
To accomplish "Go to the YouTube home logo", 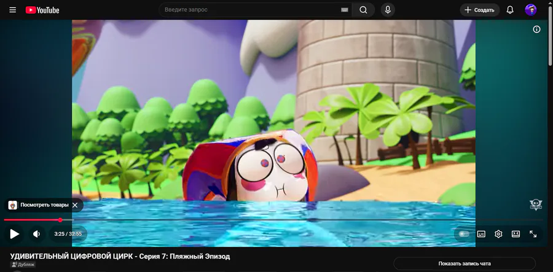I will (x=42, y=10).
